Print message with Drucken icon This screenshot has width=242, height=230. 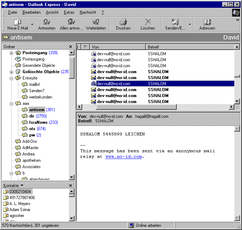[x=123, y=22]
